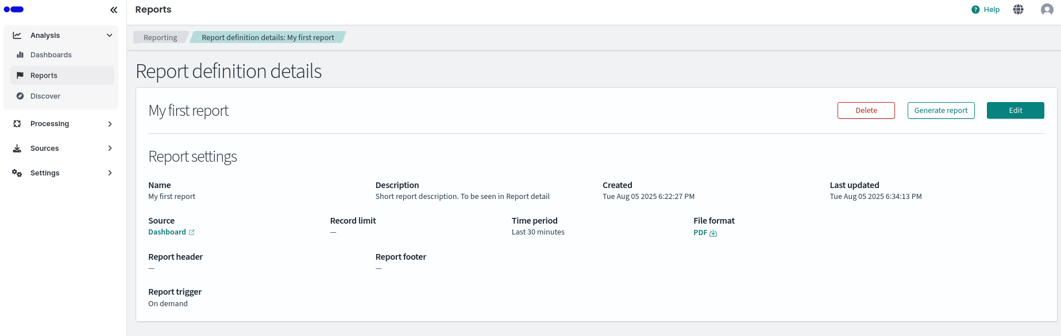Click the Generate report button
The image size is (1061, 336).
tap(941, 111)
